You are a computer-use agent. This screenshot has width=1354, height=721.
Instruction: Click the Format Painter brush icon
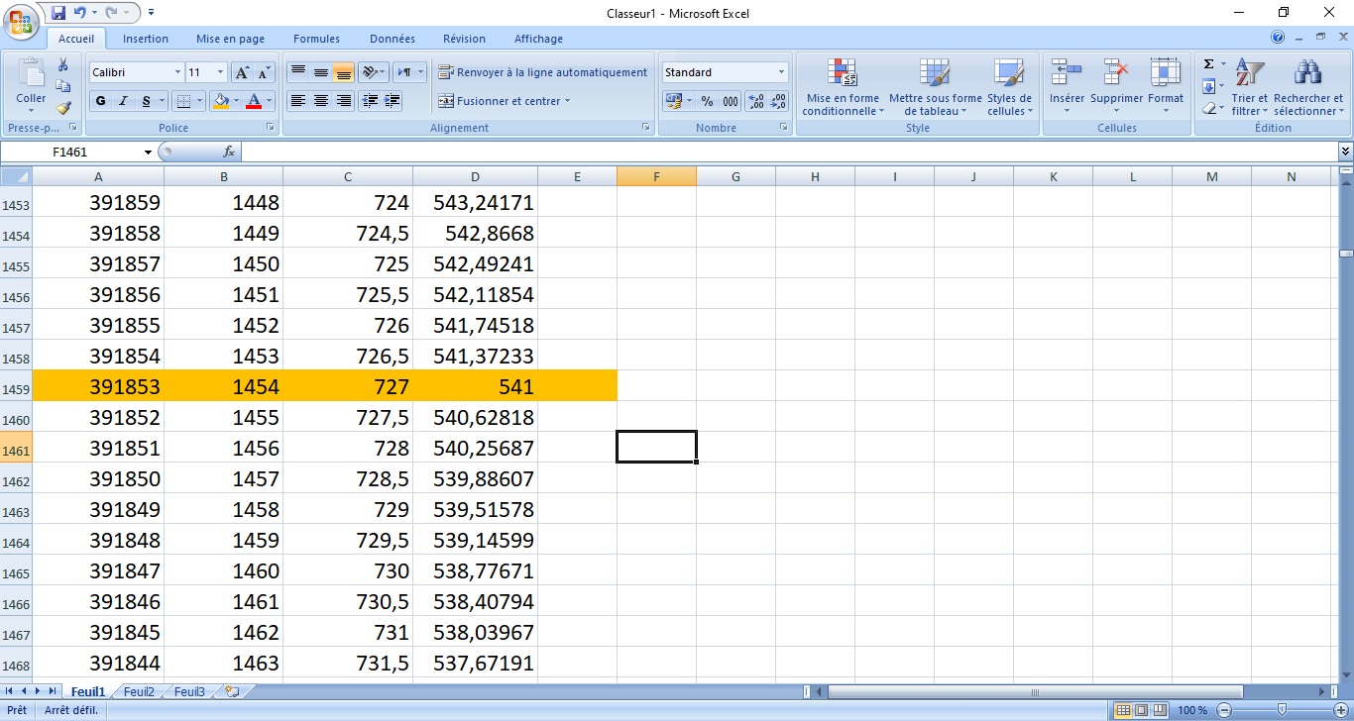tap(63, 108)
